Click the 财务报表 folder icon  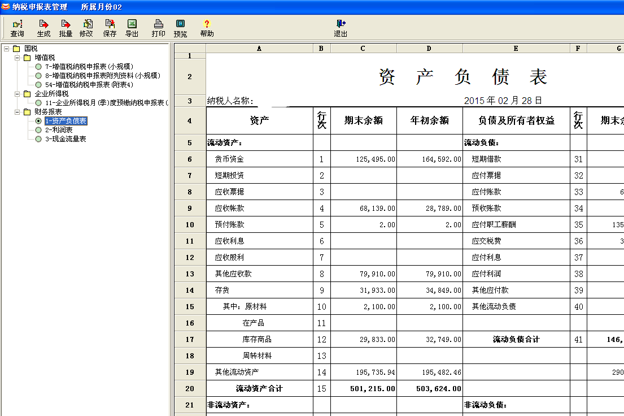[x=27, y=112]
